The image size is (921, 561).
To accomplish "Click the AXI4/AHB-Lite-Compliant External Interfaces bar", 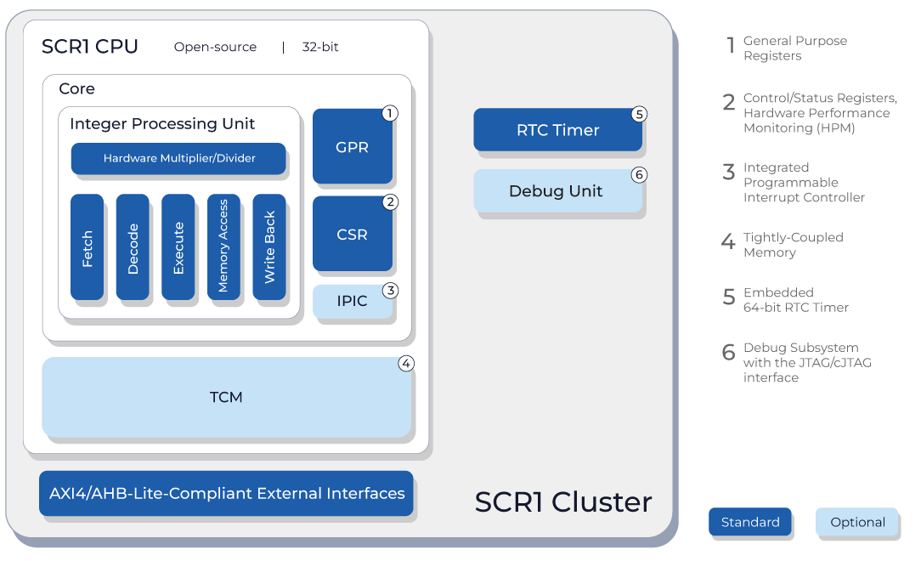I will point(226,494).
